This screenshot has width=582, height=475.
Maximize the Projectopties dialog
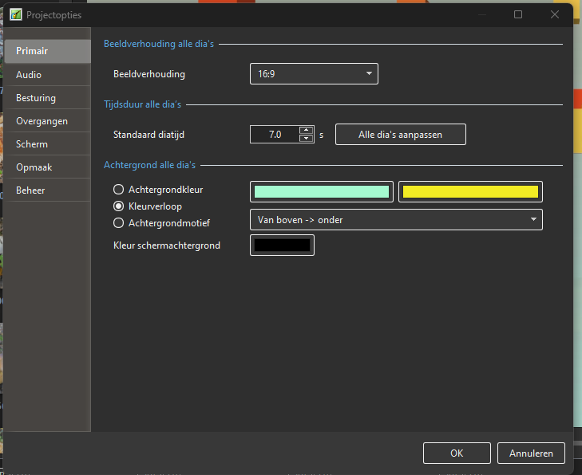[518, 14]
